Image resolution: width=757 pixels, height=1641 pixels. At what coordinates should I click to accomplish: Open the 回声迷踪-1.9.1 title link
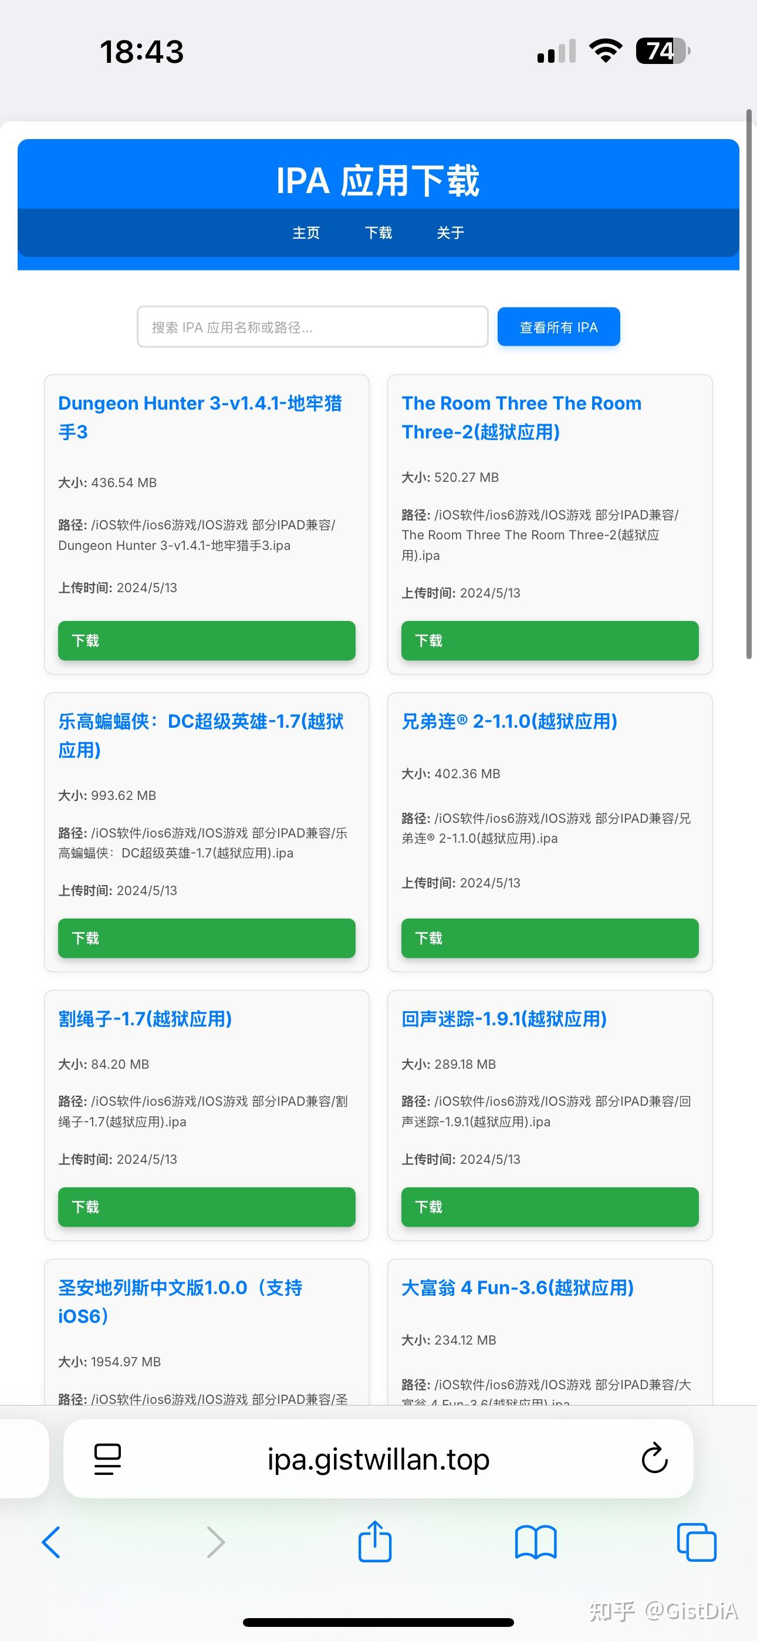tap(504, 1019)
